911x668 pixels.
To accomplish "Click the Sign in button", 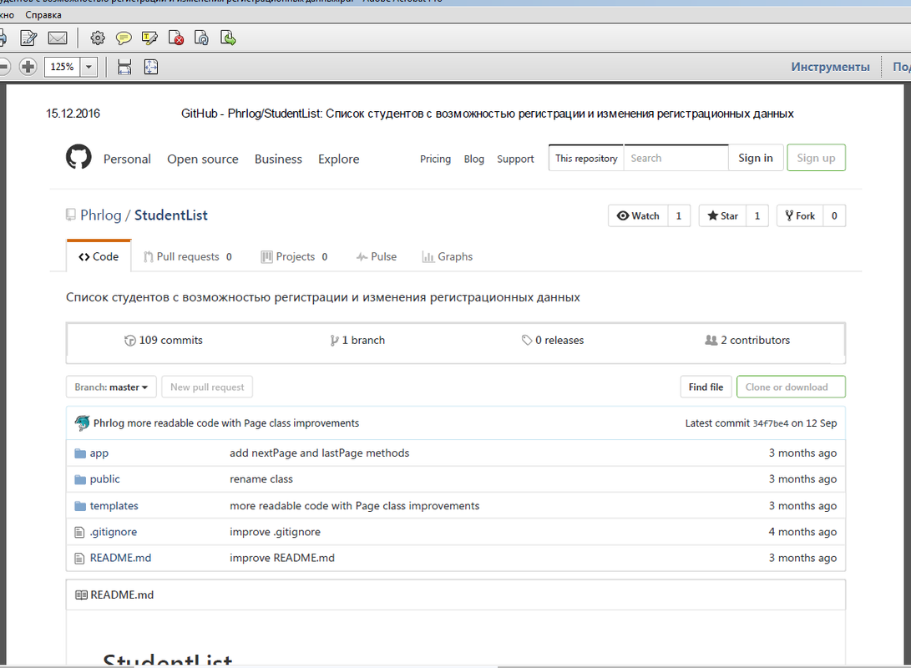I will [x=756, y=158].
